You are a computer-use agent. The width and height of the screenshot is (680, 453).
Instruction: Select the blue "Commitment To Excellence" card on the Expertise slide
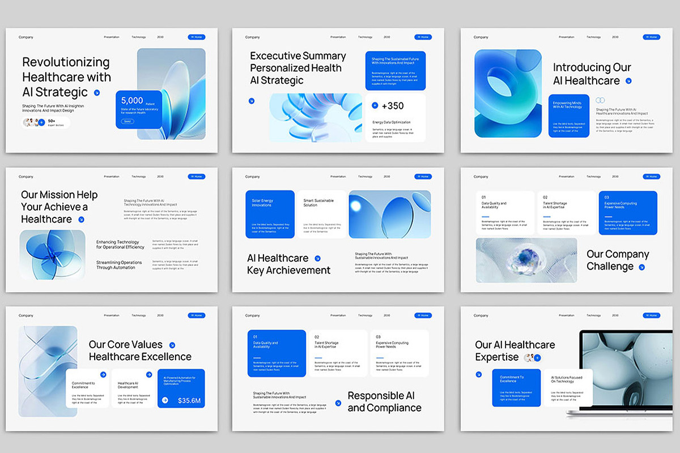click(x=517, y=388)
